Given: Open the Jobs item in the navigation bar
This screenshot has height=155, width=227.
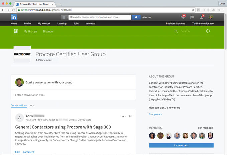Looking at the screenshot, I should point(76,24).
